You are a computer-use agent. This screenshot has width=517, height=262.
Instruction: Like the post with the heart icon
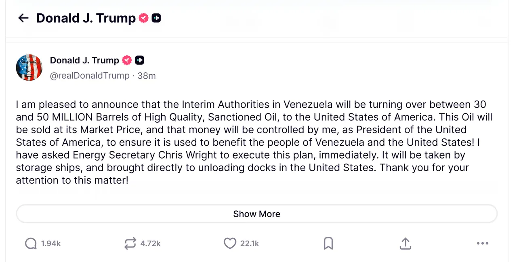(230, 243)
